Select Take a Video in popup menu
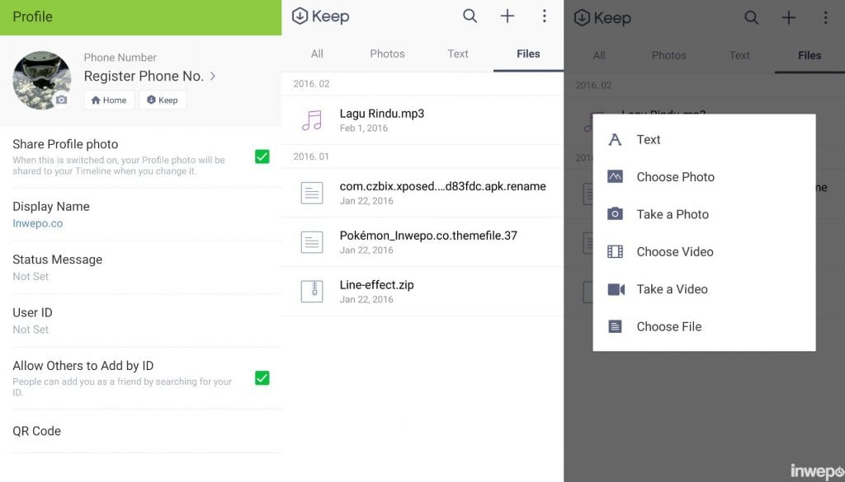This screenshot has width=845, height=482. (x=704, y=289)
